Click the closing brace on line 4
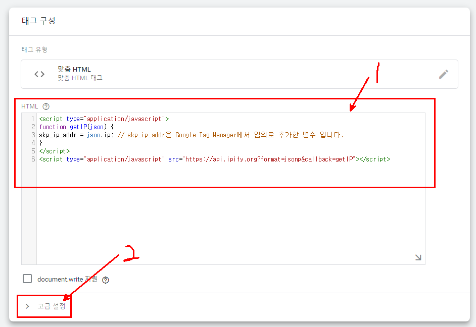 (x=41, y=143)
